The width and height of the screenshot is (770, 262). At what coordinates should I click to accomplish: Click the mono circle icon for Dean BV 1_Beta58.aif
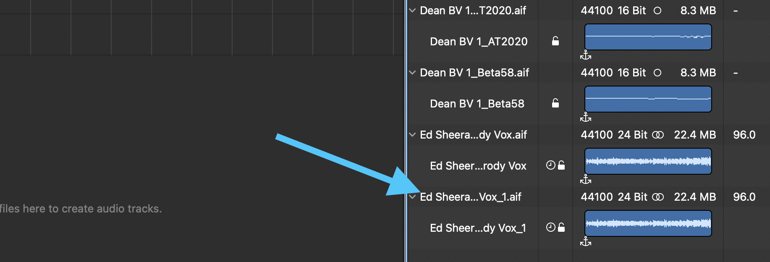[x=657, y=73]
